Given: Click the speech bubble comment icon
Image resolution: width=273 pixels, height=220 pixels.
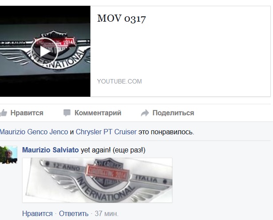Looking at the screenshot, I should tap(67, 113).
